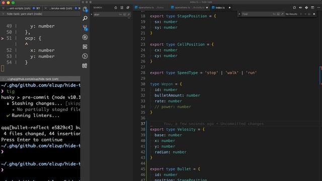The height and width of the screenshot is (181, 322).
Task: Click the bottom activity bar icon below GitLens
Action: pyautogui.click(x=85, y=66)
